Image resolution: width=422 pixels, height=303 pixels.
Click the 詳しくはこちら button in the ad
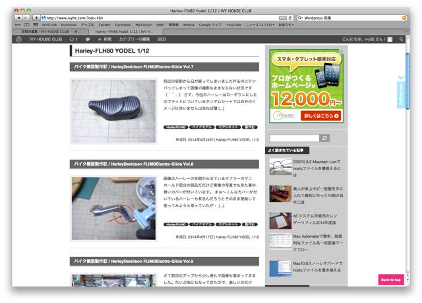click(x=322, y=116)
